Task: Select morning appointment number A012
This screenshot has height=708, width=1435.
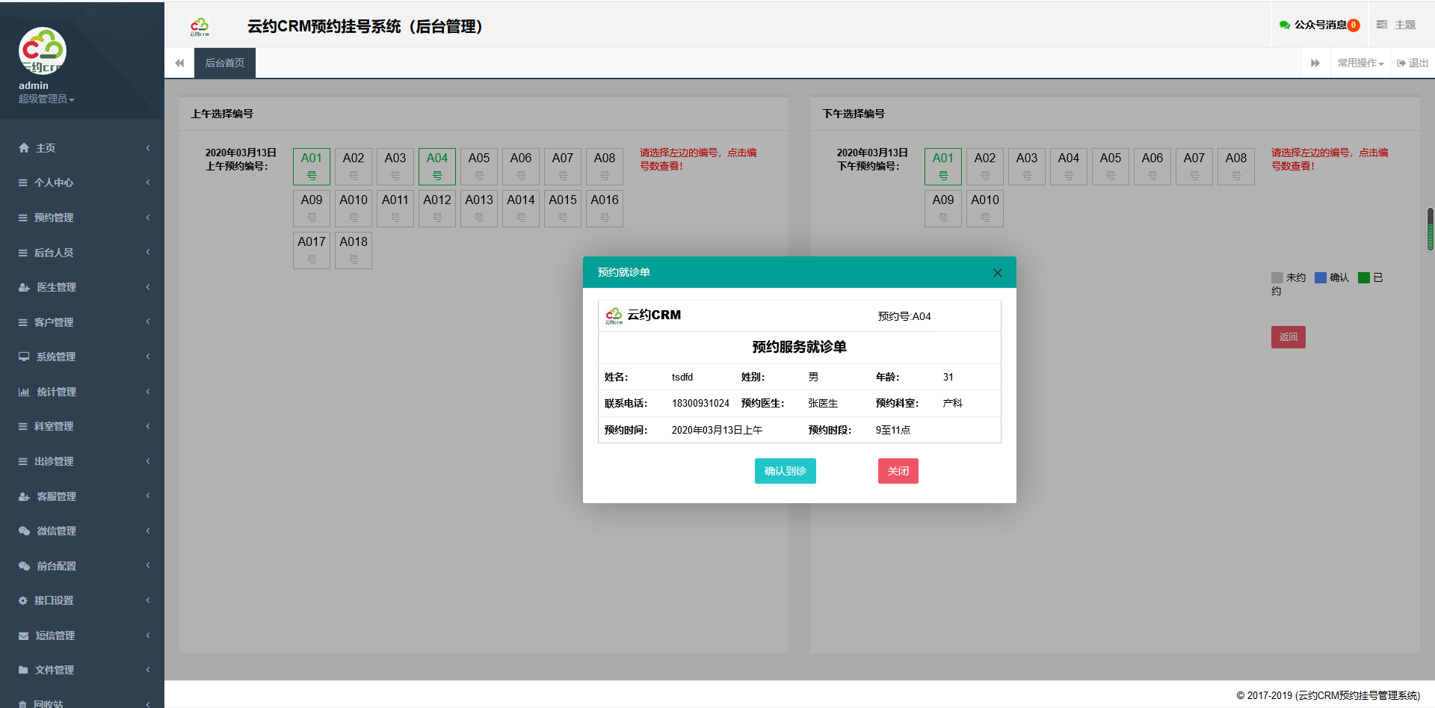Action: click(437, 208)
